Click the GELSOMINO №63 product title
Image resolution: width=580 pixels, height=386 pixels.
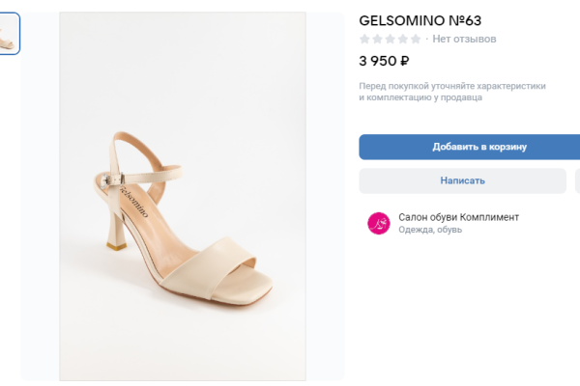[x=420, y=20]
